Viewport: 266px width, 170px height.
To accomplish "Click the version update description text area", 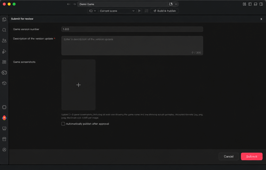I will coord(132,46).
